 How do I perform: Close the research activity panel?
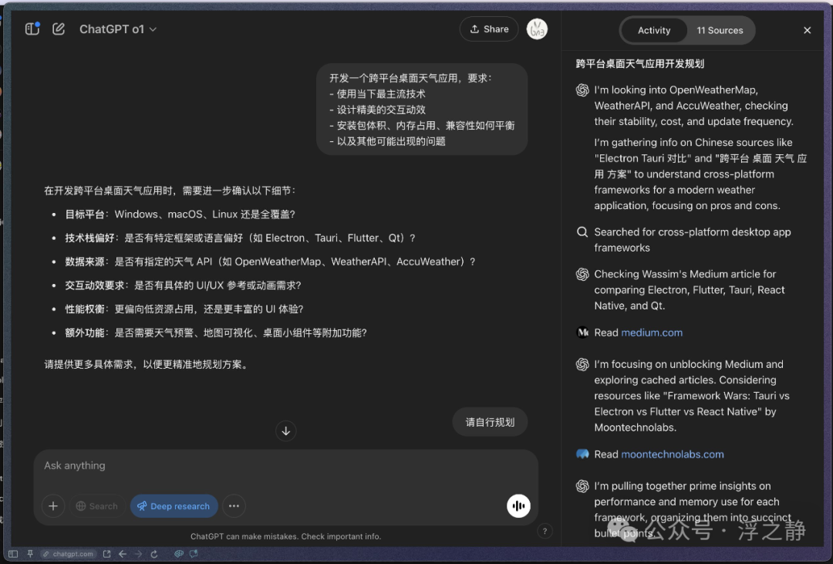pyautogui.click(x=807, y=30)
